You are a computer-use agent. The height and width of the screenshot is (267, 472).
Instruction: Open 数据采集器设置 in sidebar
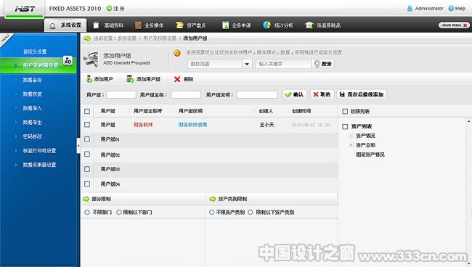[x=39, y=165]
